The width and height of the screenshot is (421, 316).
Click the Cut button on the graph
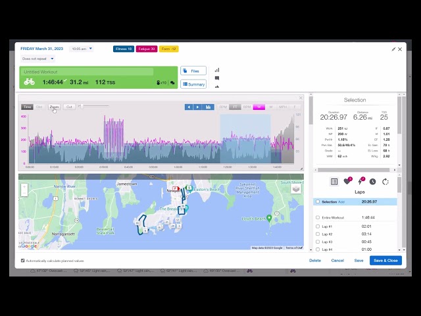point(69,107)
